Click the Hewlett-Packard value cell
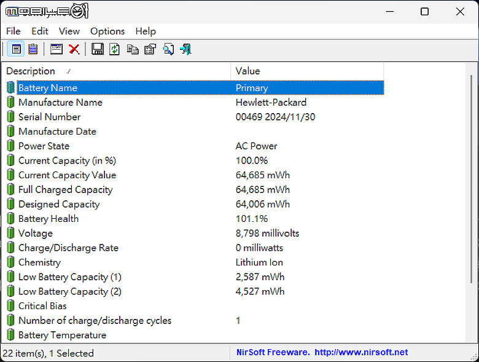The width and height of the screenshot is (479, 362). tap(271, 102)
